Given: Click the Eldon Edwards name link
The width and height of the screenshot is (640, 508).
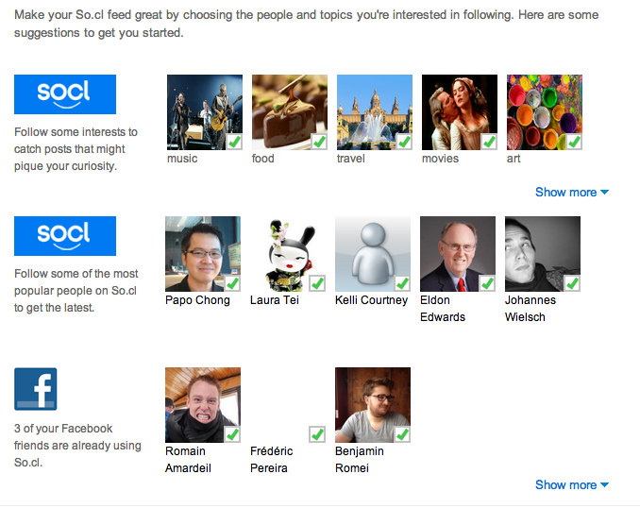Looking at the screenshot, I should click(x=443, y=309).
